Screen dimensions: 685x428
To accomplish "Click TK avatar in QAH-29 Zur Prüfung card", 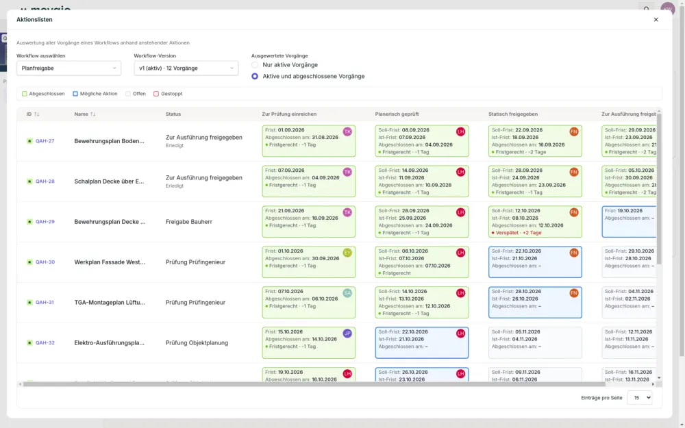I will click(x=347, y=212).
